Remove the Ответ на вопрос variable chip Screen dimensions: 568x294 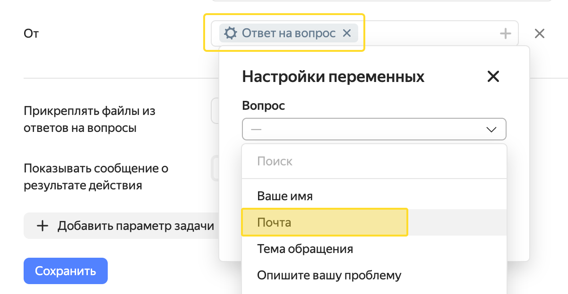346,33
